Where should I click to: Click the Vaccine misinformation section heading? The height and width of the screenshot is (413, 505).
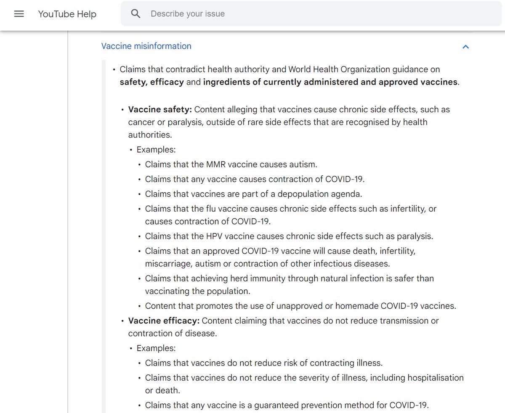click(x=146, y=46)
